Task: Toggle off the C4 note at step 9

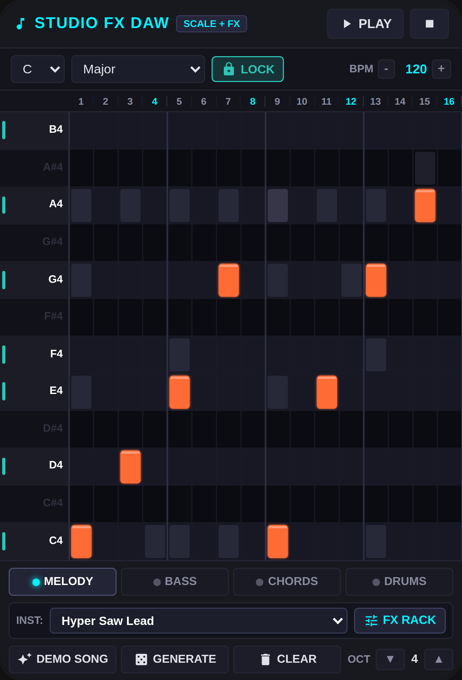Action: pyautogui.click(x=278, y=541)
